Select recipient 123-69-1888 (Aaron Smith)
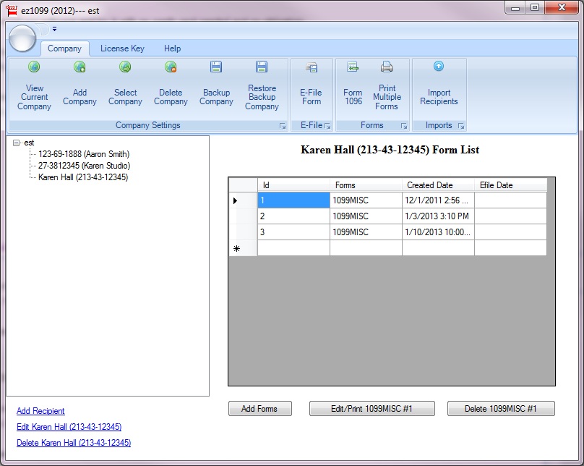584x466 pixels. (x=84, y=154)
